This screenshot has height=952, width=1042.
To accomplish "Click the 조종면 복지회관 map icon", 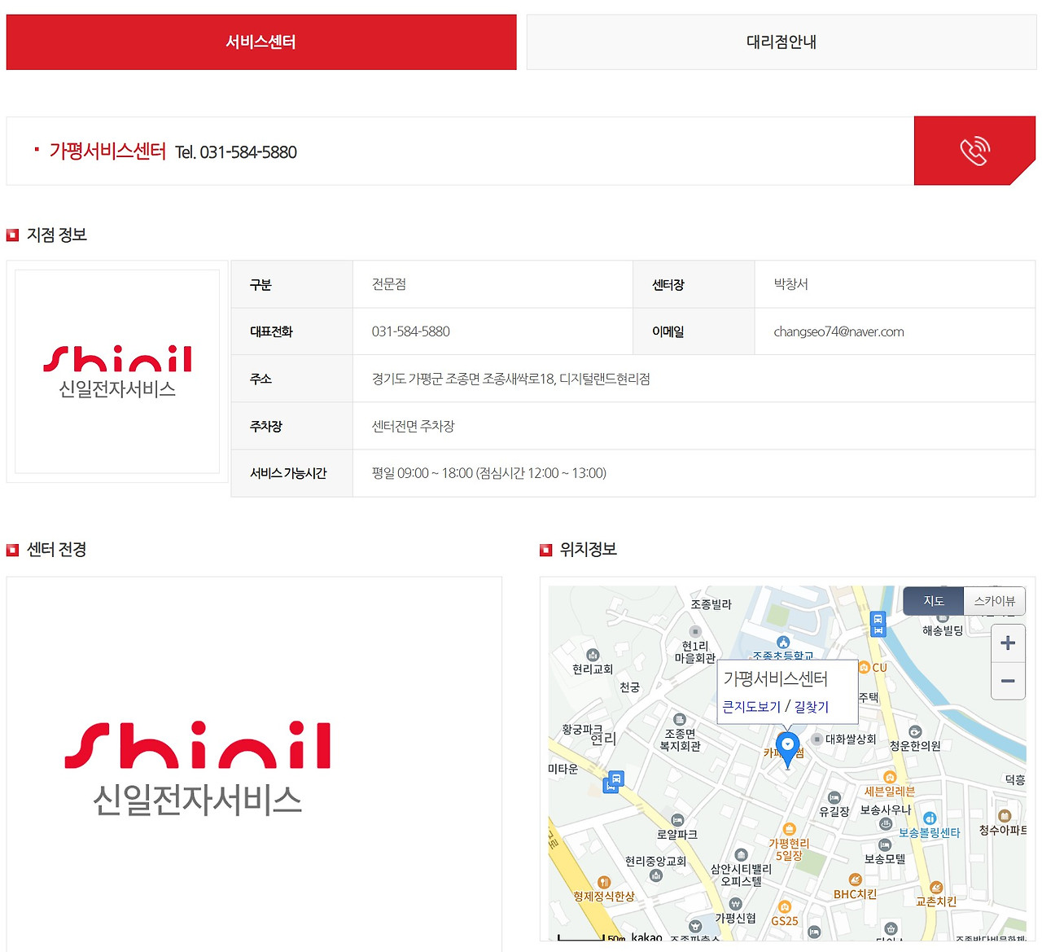I will click(x=680, y=719).
